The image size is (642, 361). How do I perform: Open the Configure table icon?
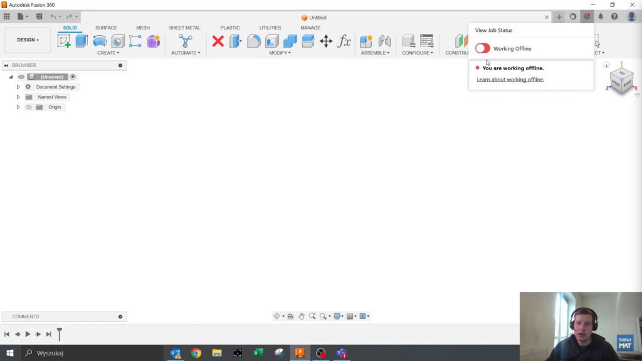(x=426, y=41)
